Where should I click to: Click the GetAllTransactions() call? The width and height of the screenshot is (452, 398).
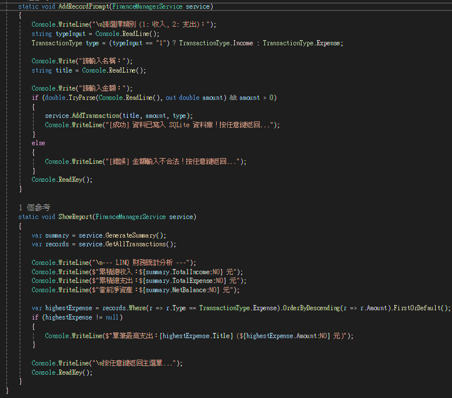(139, 244)
